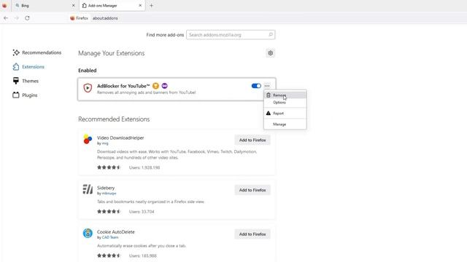The height and width of the screenshot is (262, 467).
Task: Close the Bing tab
Action: 73,5
